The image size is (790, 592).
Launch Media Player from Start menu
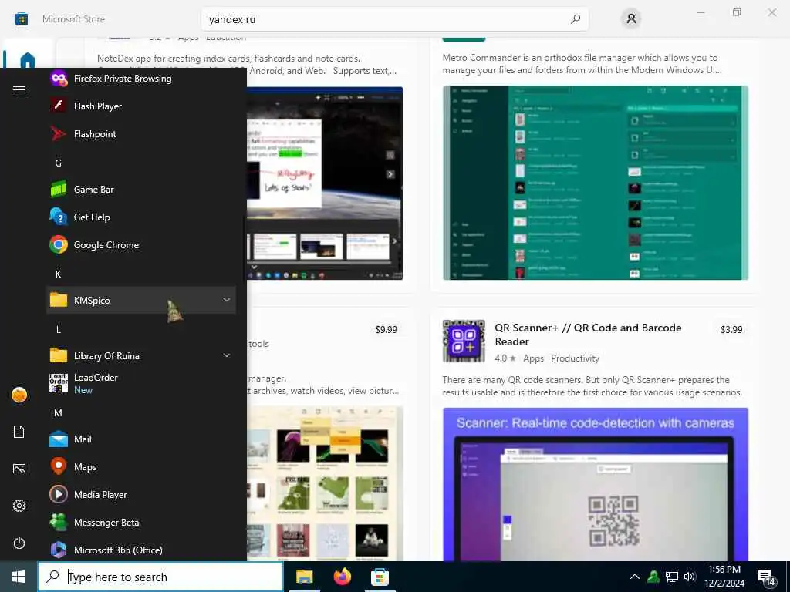pyautogui.click(x=141, y=494)
